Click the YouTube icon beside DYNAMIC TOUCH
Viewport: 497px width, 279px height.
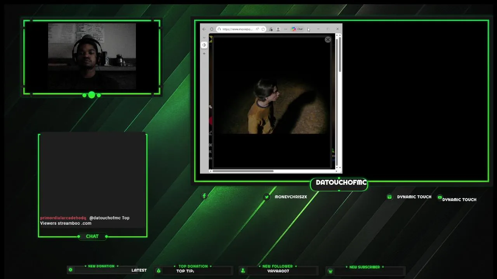(x=440, y=197)
